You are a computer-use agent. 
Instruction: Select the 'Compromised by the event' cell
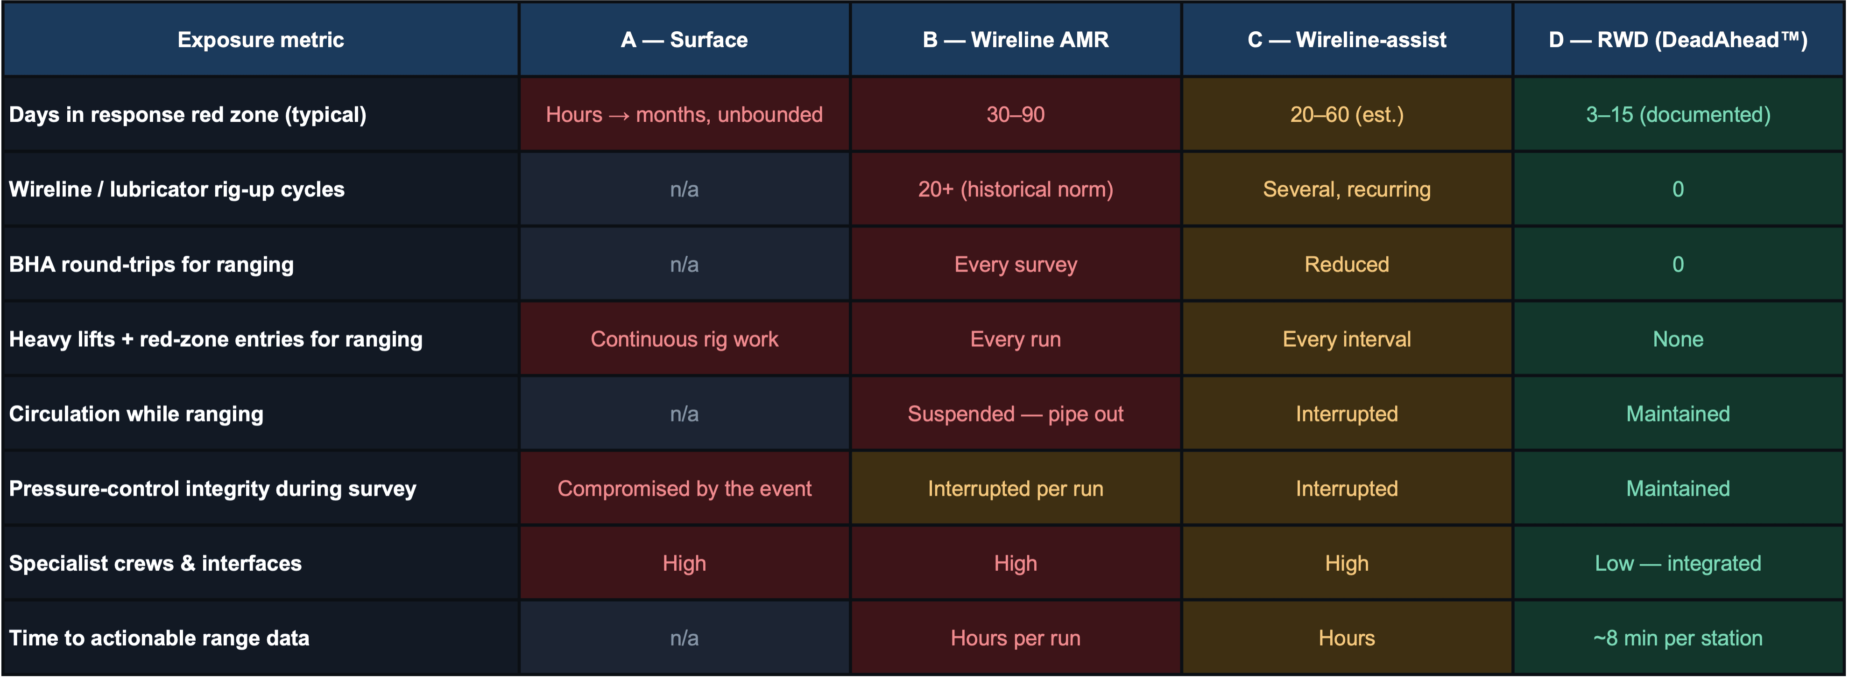[x=684, y=489]
